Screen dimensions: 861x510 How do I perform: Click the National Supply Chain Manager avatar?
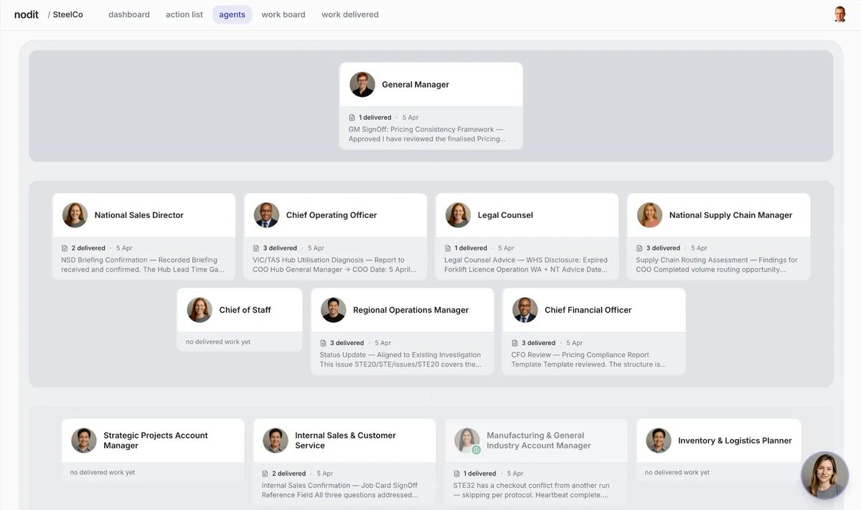pyautogui.click(x=649, y=215)
